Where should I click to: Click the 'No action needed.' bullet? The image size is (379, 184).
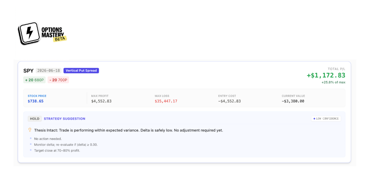coord(48,139)
